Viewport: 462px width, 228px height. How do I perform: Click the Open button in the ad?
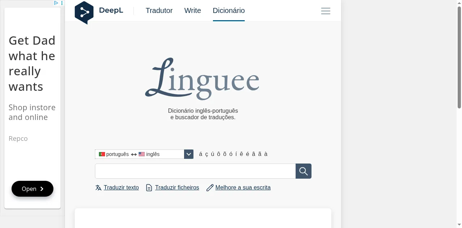32,189
